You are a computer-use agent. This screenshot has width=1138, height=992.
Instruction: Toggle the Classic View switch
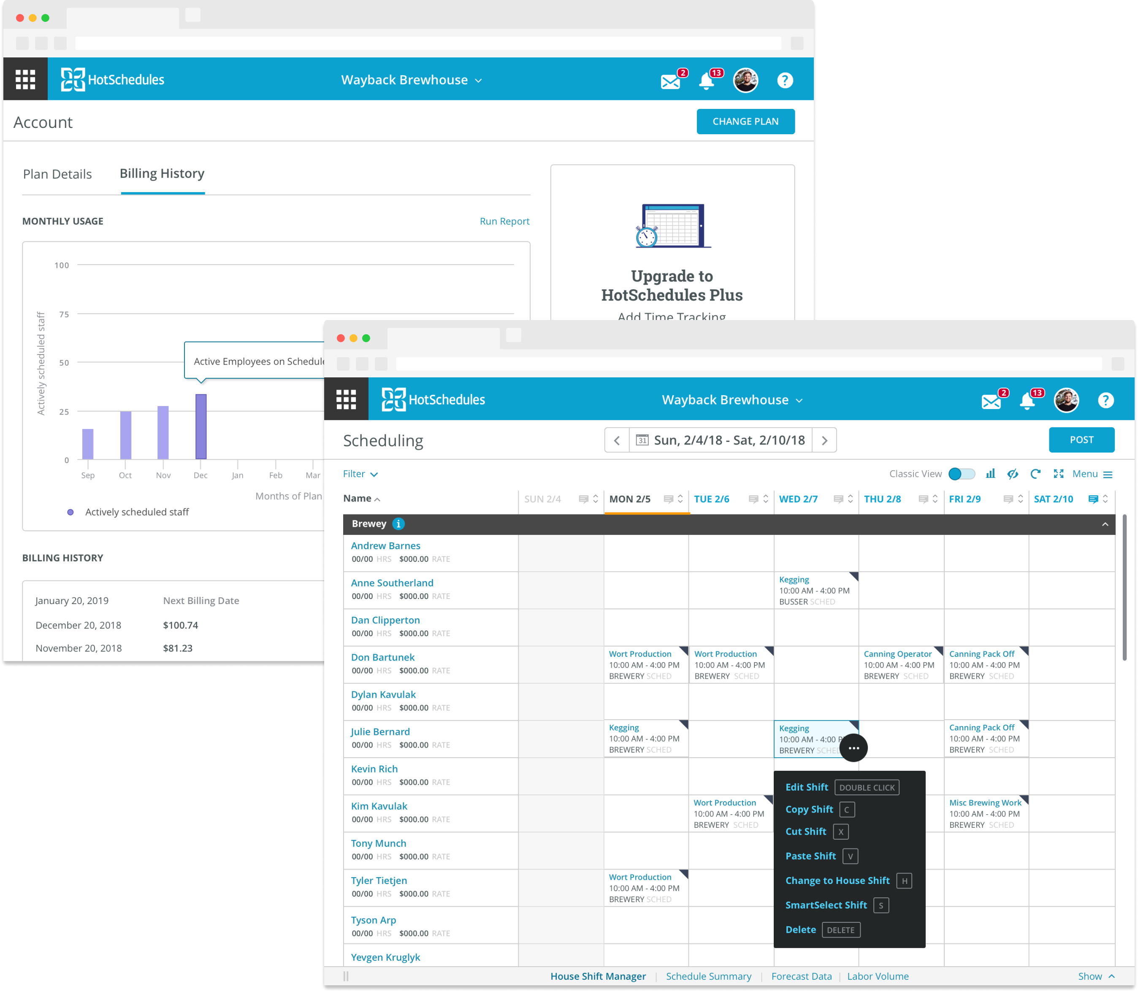(x=962, y=474)
